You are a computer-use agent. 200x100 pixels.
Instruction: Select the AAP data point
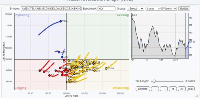coord(44,72)
